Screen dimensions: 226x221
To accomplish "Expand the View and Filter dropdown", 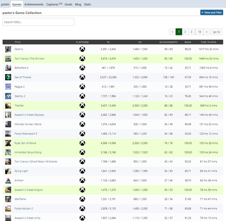I will pyautogui.click(x=211, y=12).
